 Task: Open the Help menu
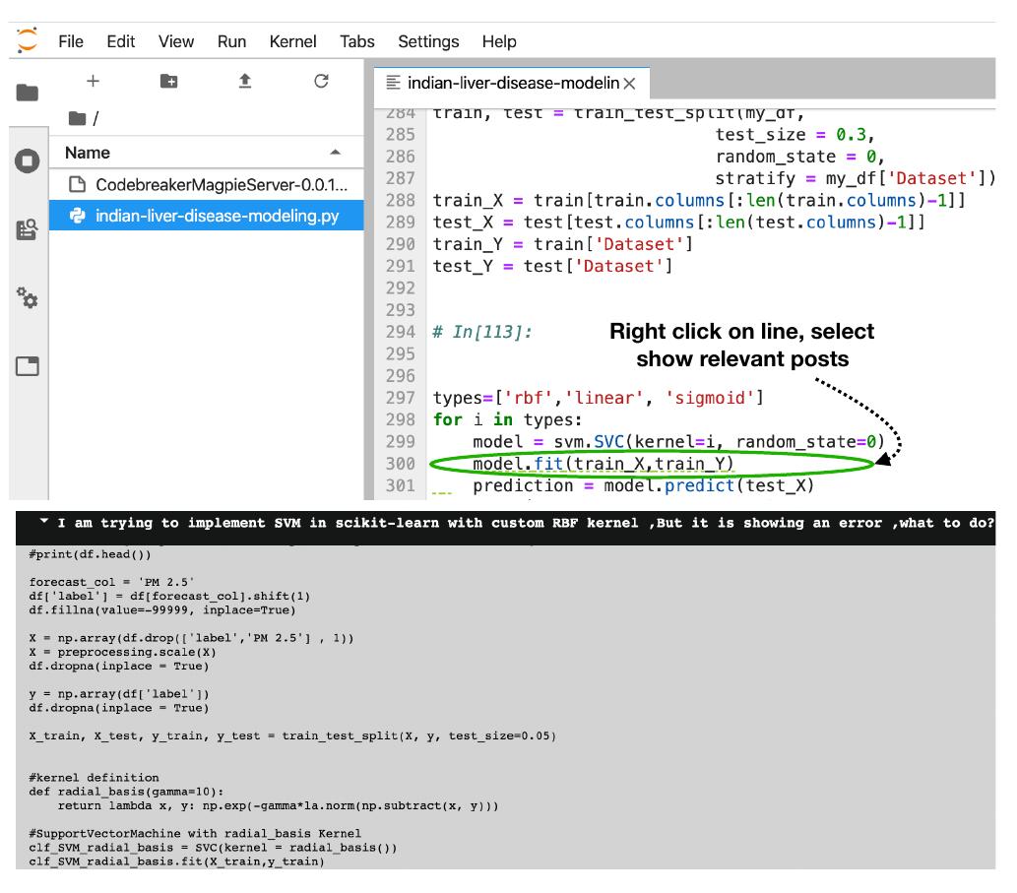499,41
